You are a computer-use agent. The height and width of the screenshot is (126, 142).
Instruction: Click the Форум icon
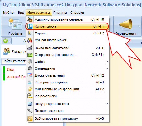tap(30, 33)
